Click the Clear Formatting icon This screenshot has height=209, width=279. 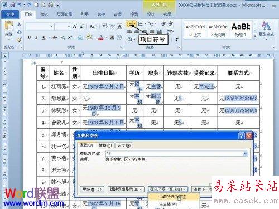pos(105,26)
